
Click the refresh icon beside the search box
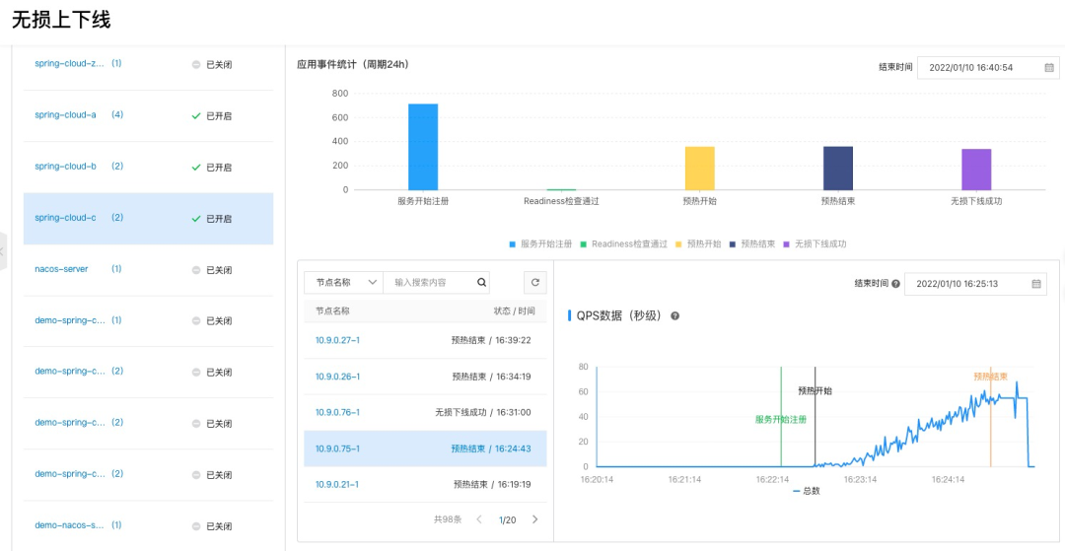click(534, 282)
